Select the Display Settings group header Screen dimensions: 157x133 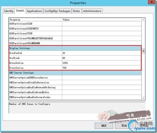(x=75, y=48)
